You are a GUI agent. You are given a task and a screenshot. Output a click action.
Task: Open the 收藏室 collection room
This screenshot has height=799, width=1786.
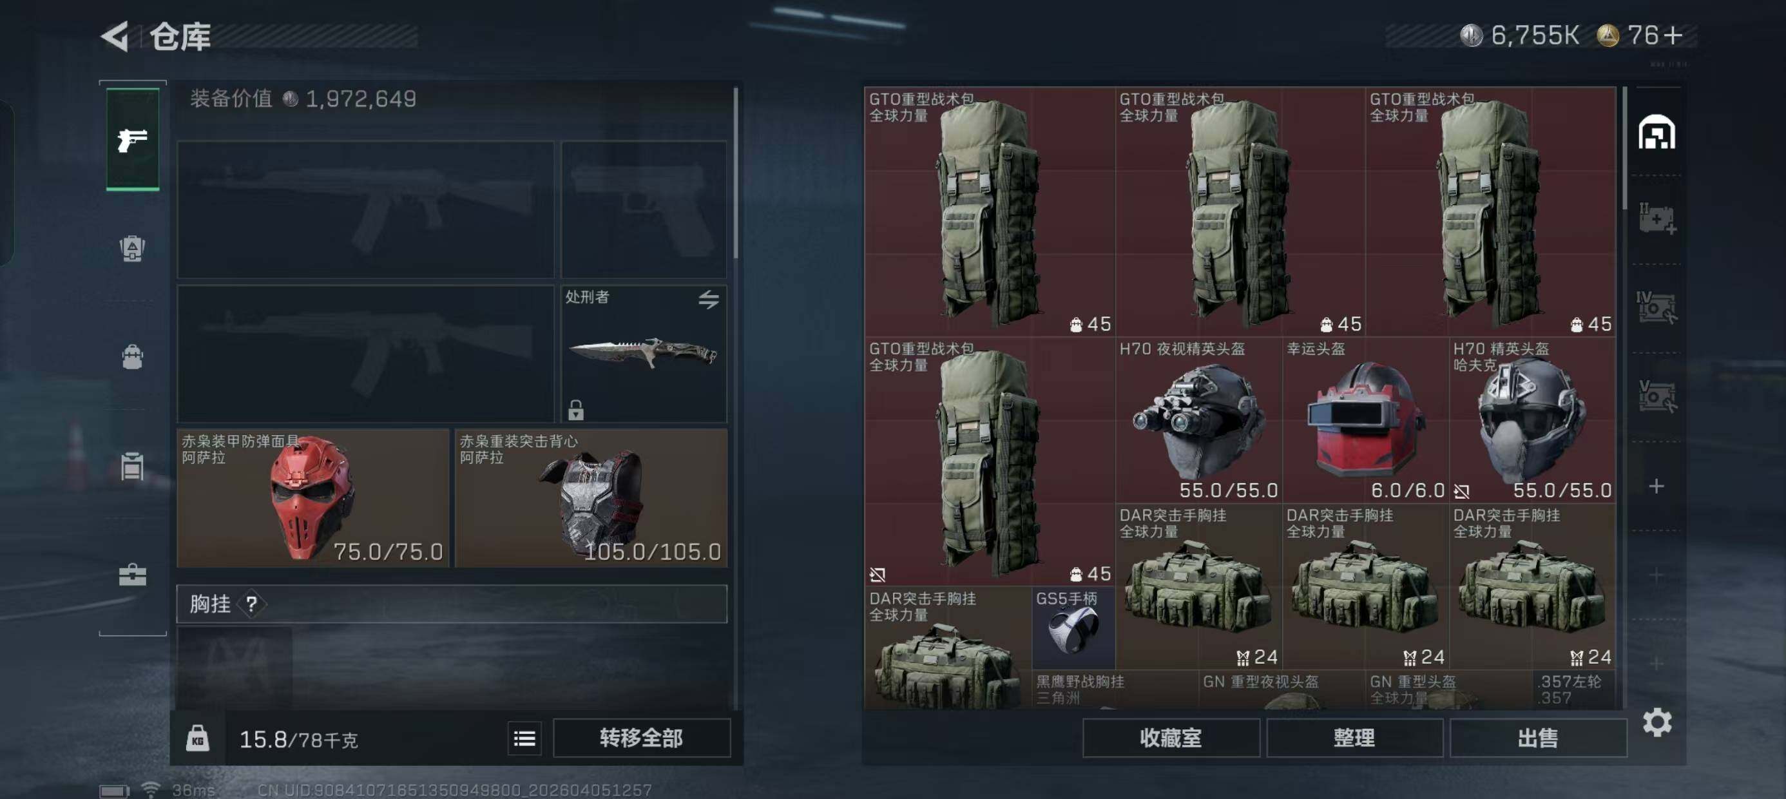[1170, 738]
